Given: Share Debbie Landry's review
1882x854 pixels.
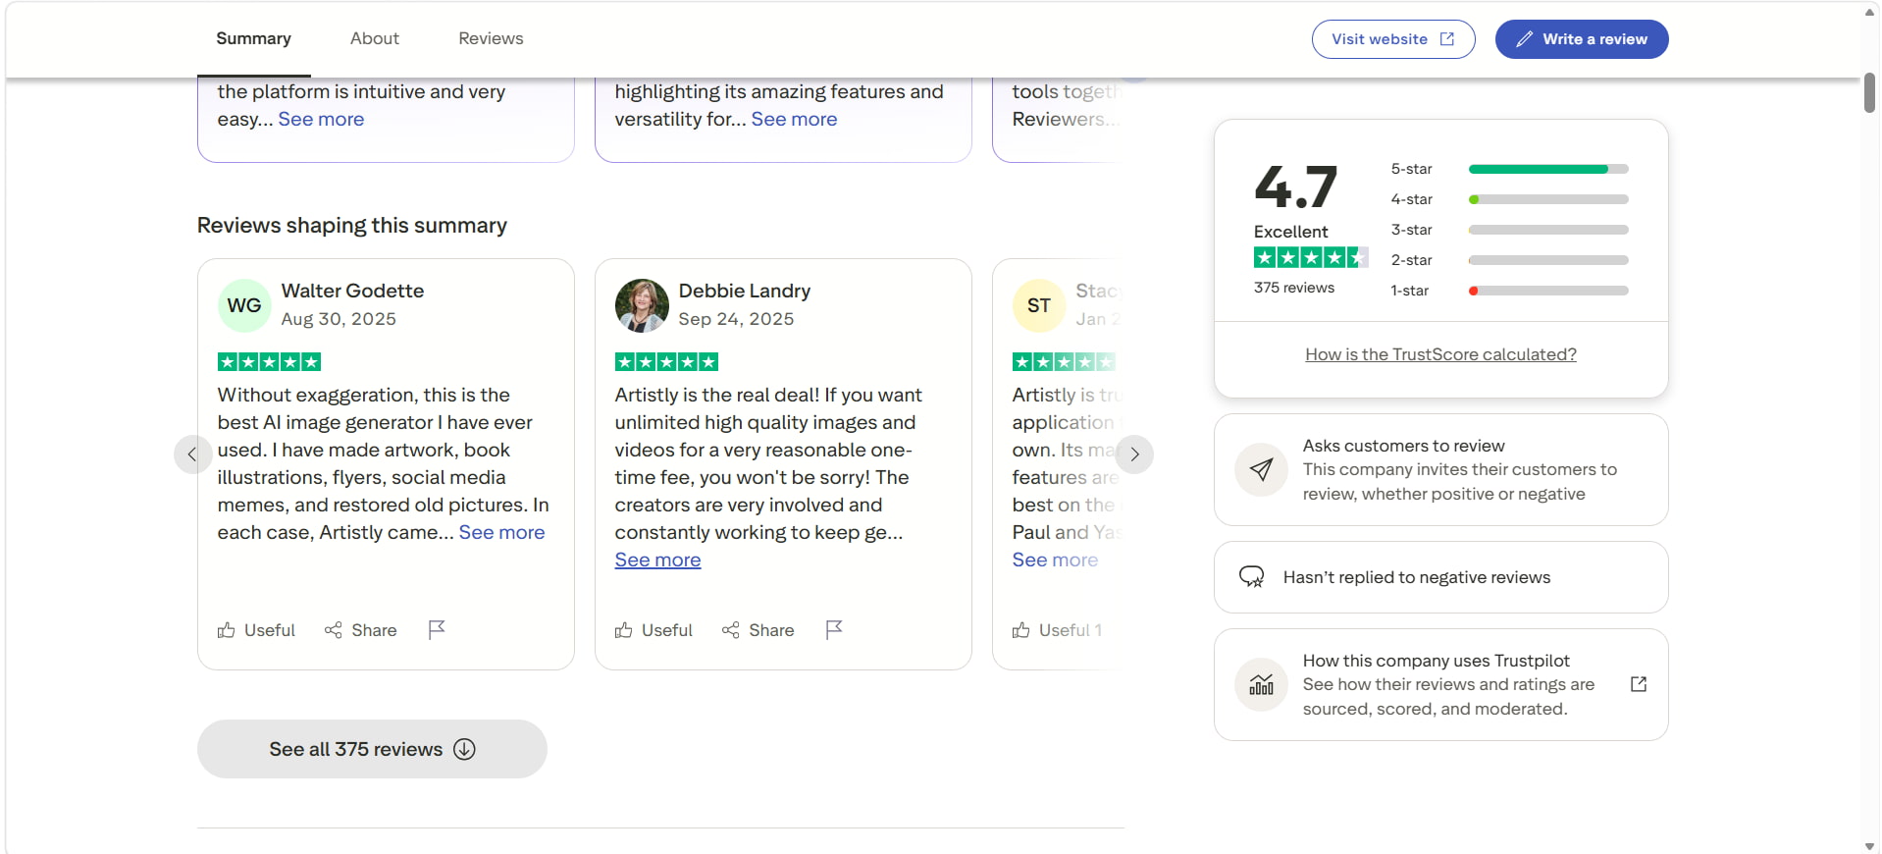Looking at the screenshot, I should 758,630.
